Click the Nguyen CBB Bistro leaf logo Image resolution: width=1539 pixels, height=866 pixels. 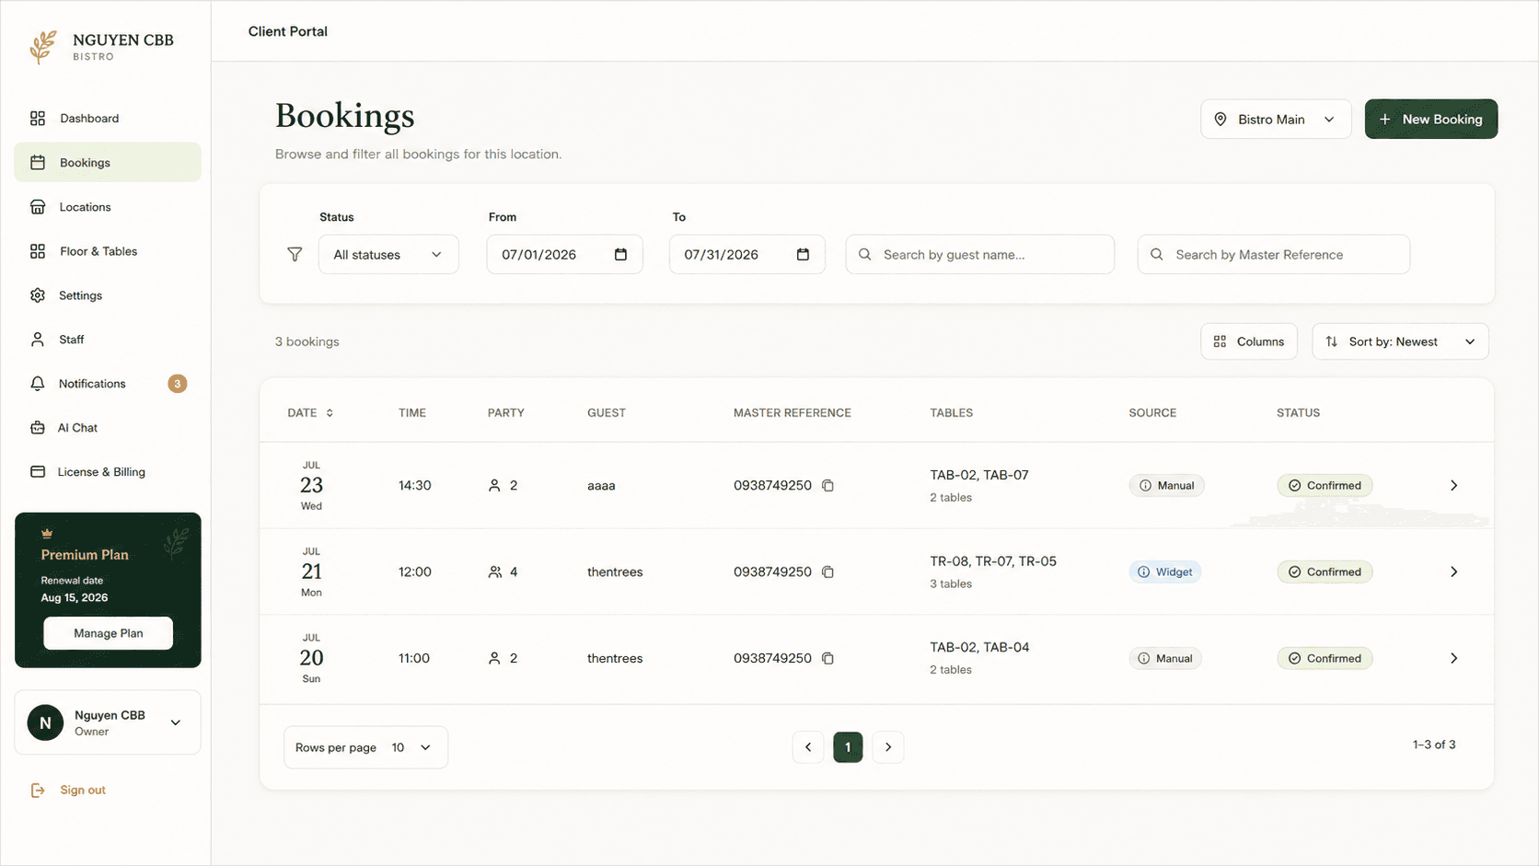42,47
